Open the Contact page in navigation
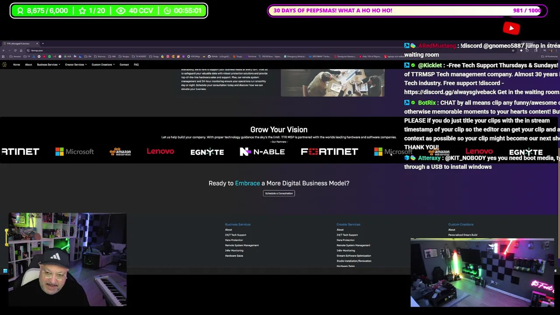 [x=124, y=65]
